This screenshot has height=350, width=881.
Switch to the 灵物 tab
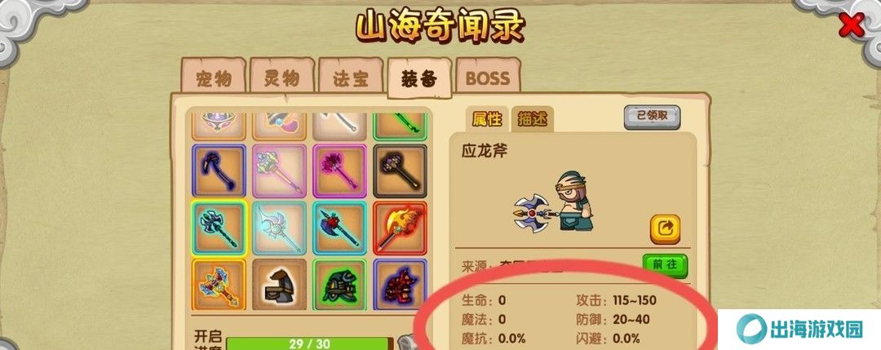click(x=281, y=76)
